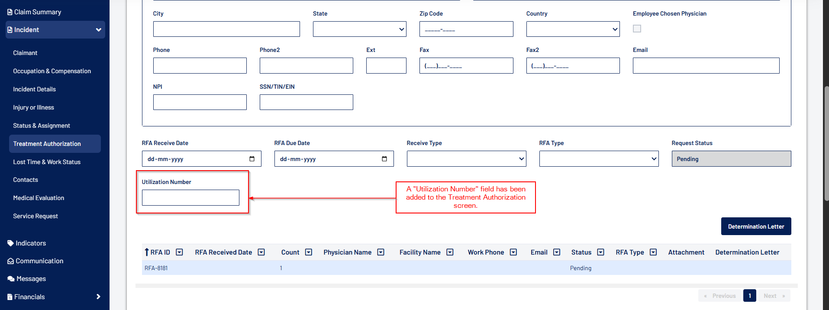Viewport: 829px width, 310px height.
Task: Open the RFA ID column filter icon
Action: coord(179,252)
